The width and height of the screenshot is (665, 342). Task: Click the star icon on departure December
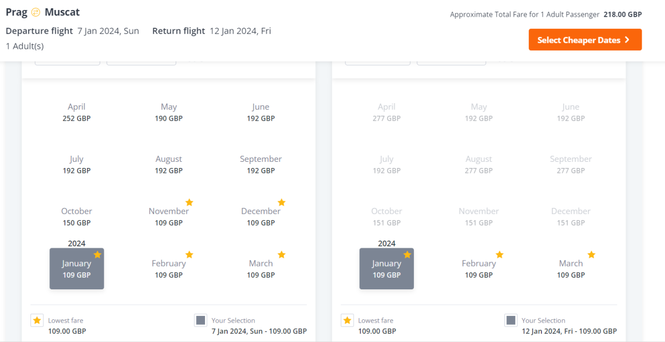(281, 202)
